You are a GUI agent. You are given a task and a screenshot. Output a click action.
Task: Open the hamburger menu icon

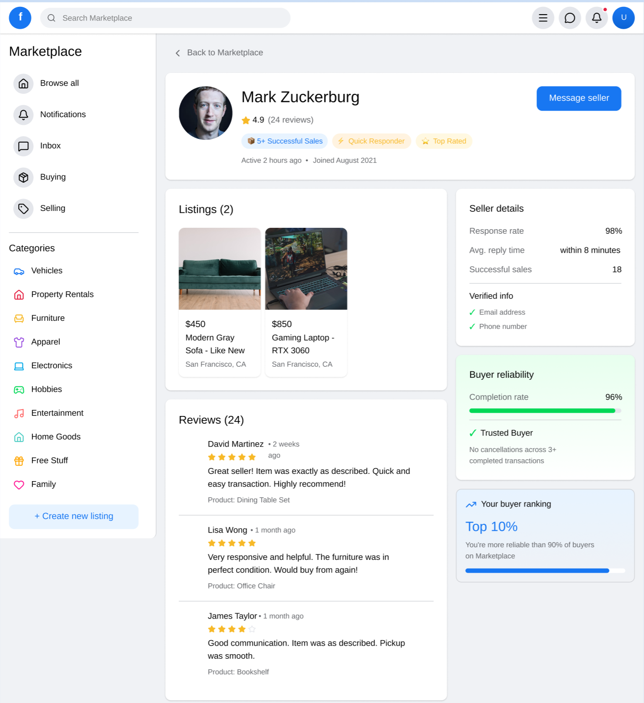pyautogui.click(x=543, y=18)
